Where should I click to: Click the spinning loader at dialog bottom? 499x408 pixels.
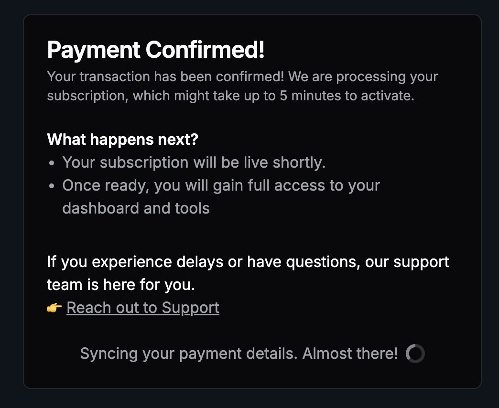[x=415, y=354]
